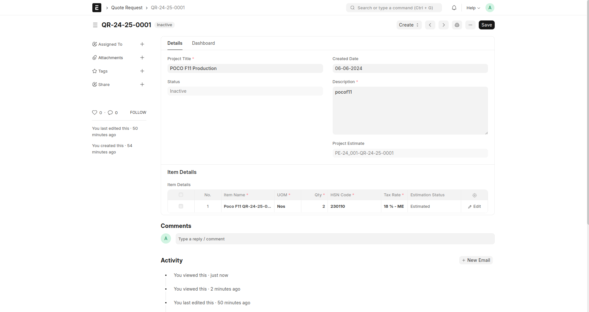Open the Help dropdown menu
589x312 pixels.
coord(473,8)
